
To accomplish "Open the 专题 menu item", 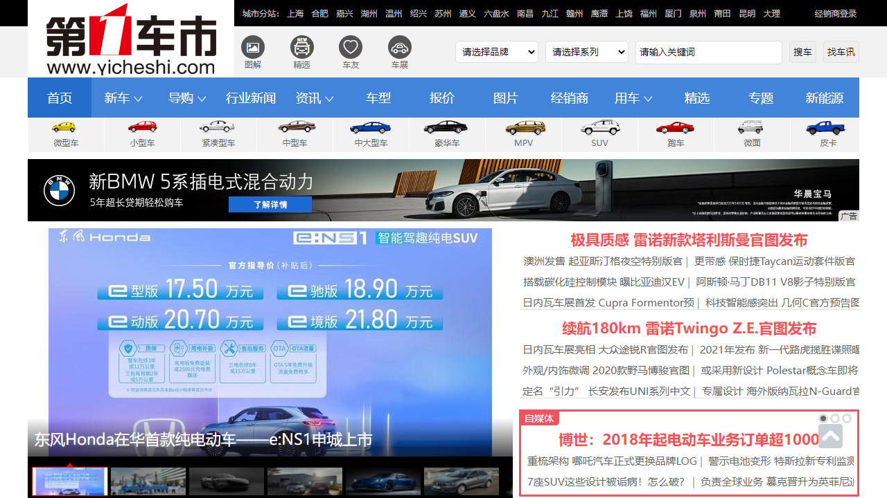I will tap(761, 98).
